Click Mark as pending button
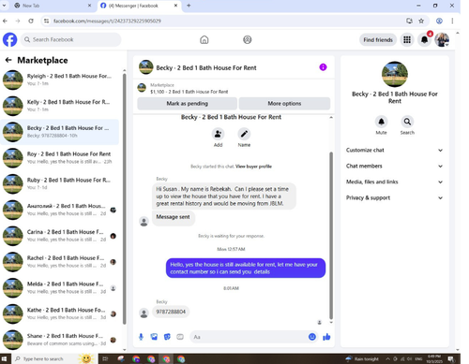469x364 pixels. click(x=187, y=104)
